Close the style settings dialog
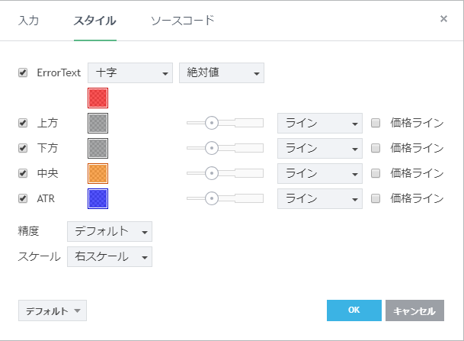This screenshot has height=341, width=464. [443, 19]
